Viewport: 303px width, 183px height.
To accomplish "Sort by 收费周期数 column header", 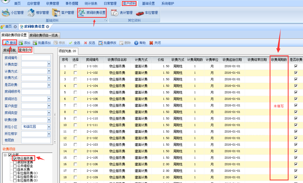I will (279, 60).
